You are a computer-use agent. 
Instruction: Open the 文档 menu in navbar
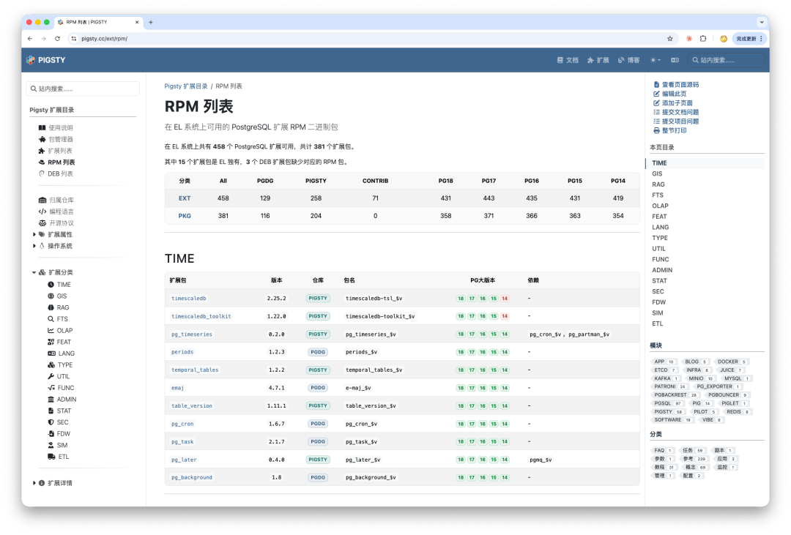[x=568, y=60]
